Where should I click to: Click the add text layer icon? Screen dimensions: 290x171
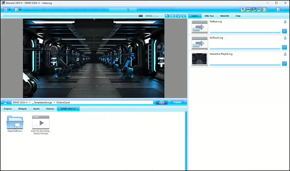pos(243,9)
